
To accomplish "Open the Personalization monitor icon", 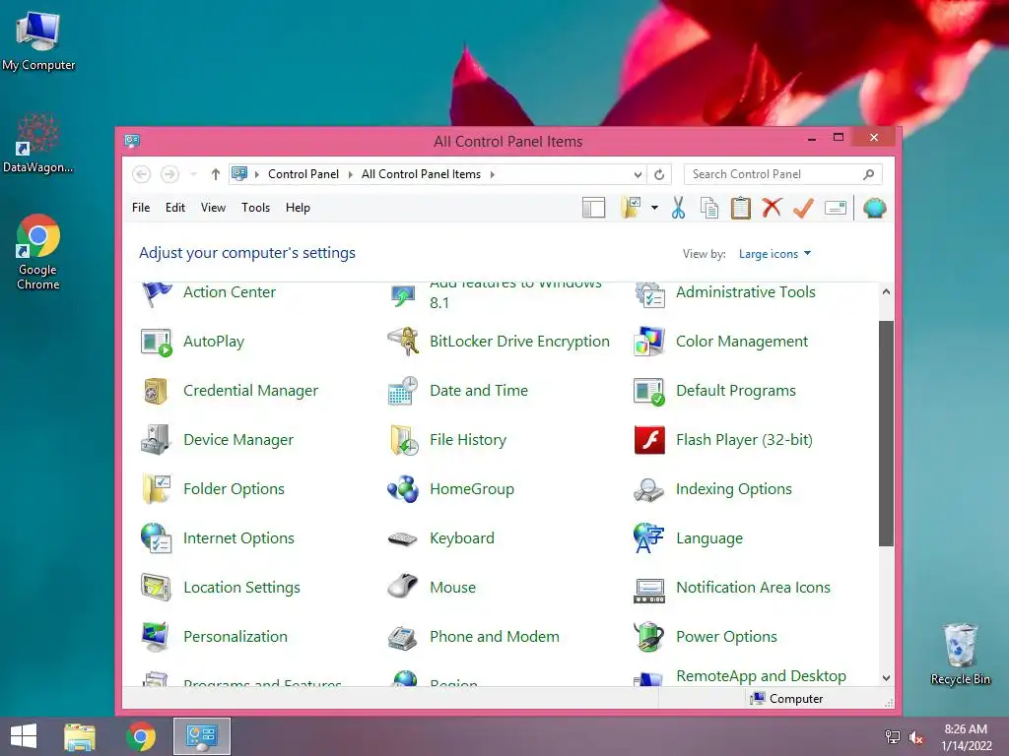I will click(155, 637).
